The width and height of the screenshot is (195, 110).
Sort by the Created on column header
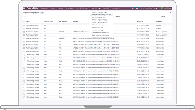pos(140,21)
